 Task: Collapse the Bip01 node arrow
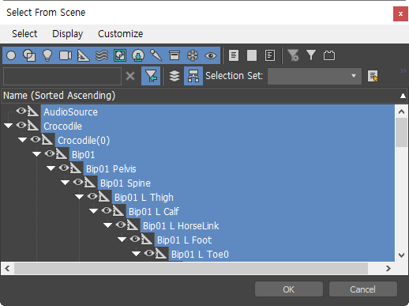[x=37, y=154]
